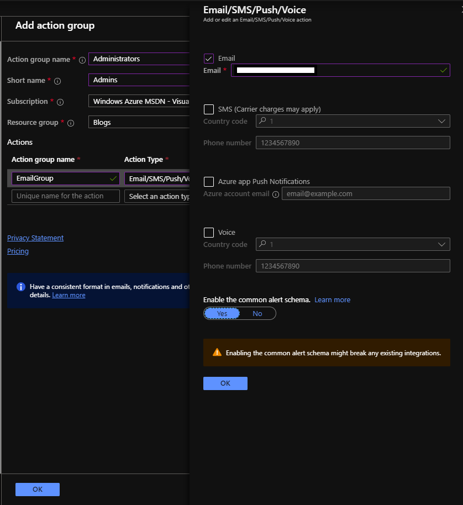463x505 pixels.
Task: Open the Voice Country code dropdown
Action: pos(353,244)
